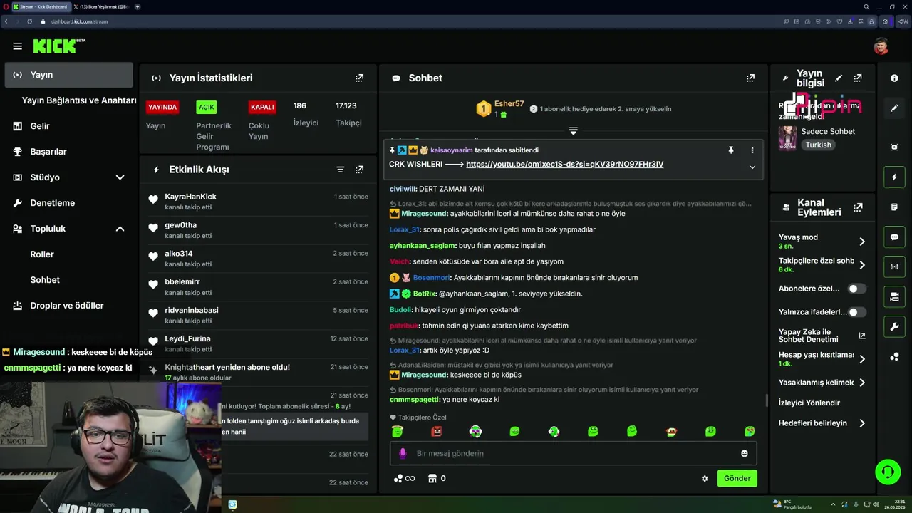Screen dimensions: 912x513
Task: Expand the chat leaderboard arrow
Action: (x=573, y=131)
